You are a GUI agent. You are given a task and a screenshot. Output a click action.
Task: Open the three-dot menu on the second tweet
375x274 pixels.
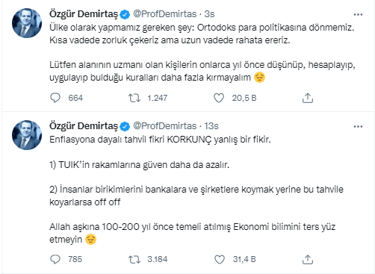[x=358, y=127]
